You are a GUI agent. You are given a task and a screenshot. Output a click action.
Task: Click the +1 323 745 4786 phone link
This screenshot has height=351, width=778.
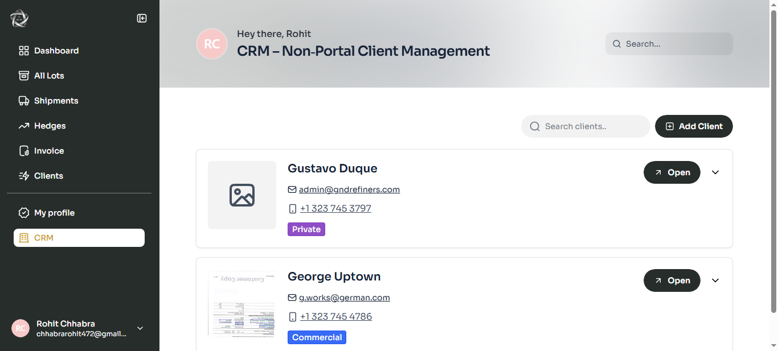pyautogui.click(x=336, y=317)
